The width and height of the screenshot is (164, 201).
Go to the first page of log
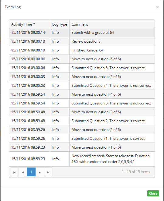[x=15, y=172]
